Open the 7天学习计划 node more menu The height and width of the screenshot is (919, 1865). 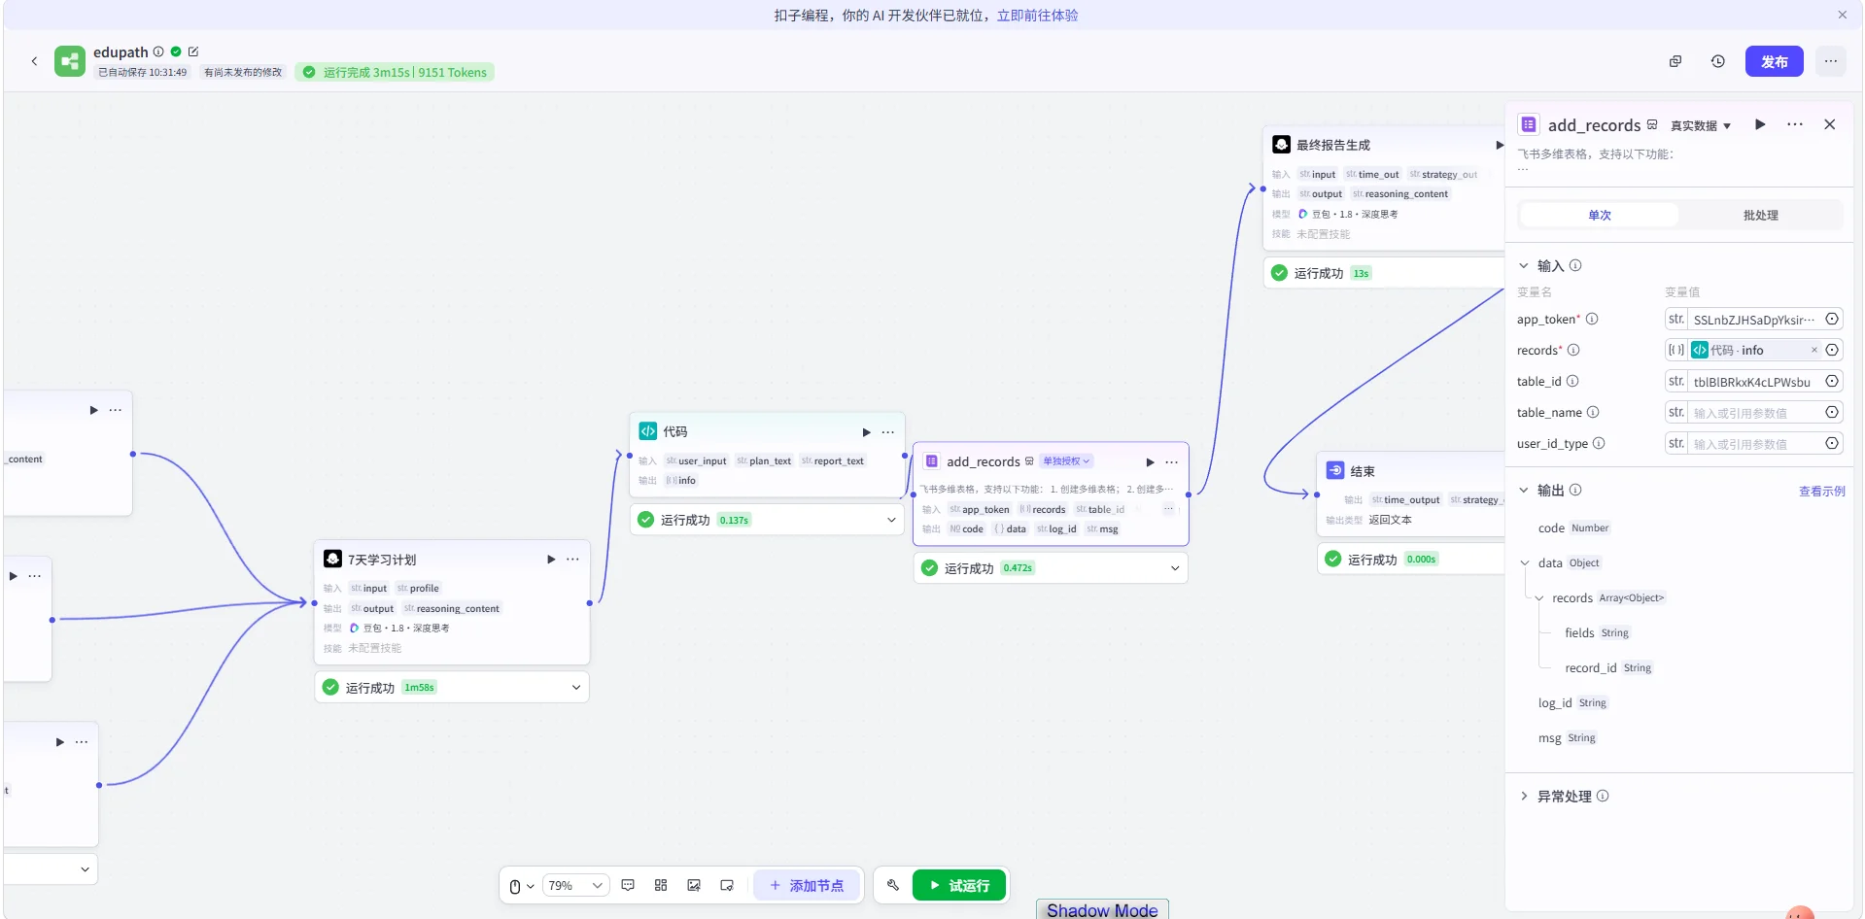tap(573, 560)
